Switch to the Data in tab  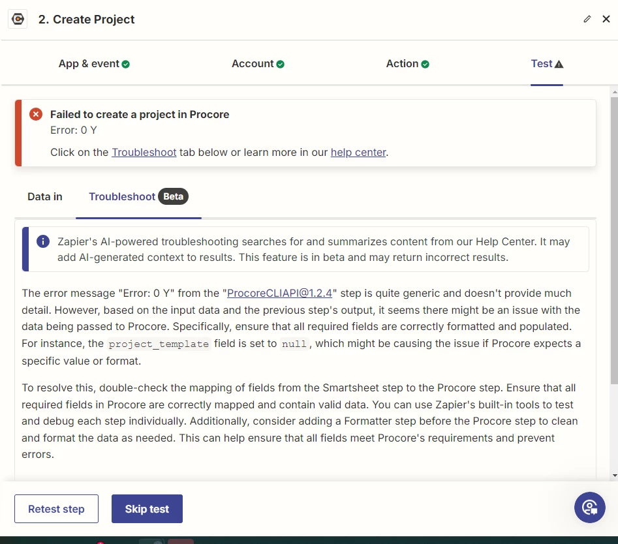point(45,196)
